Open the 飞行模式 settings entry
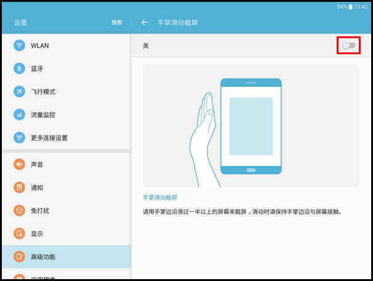This screenshot has width=373, height=281. pyautogui.click(x=66, y=91)
